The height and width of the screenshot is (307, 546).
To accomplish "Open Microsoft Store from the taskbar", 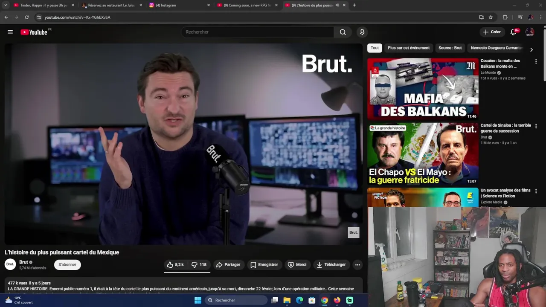I will click(x=312, y=300).
